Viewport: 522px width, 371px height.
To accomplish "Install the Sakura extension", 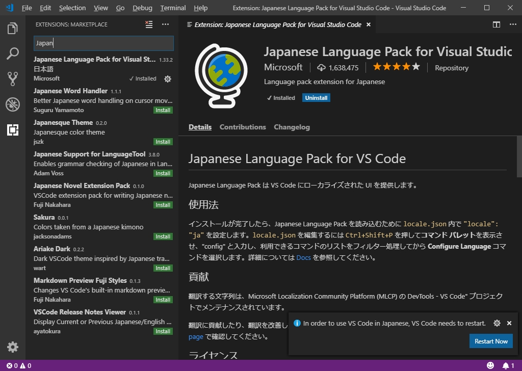I will [163, 236].
